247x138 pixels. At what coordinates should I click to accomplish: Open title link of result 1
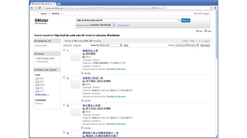90,51
